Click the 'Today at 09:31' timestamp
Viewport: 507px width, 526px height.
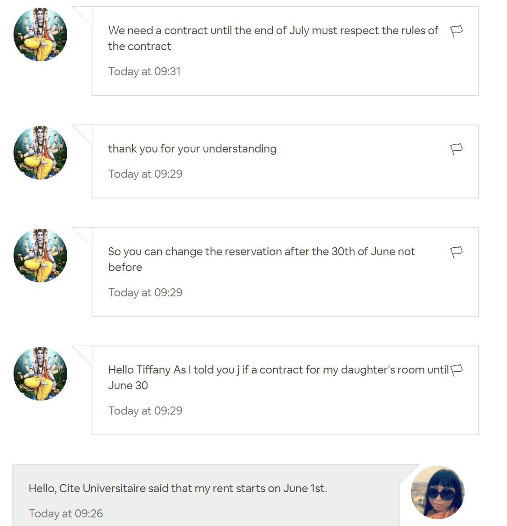[144, 71]
